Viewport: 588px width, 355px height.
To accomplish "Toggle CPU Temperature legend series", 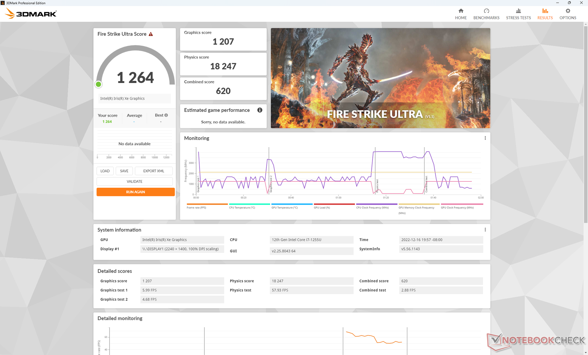I will [242, 207].
